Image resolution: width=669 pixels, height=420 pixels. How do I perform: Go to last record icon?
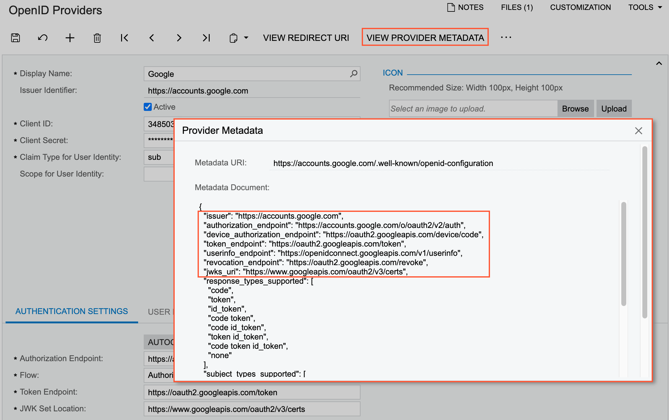click(206, 38)
